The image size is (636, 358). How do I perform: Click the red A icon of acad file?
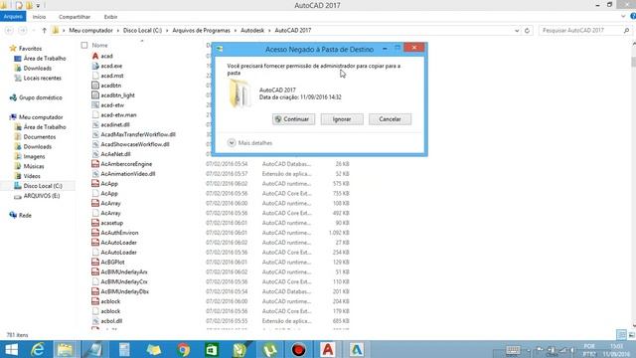[95, 56]
